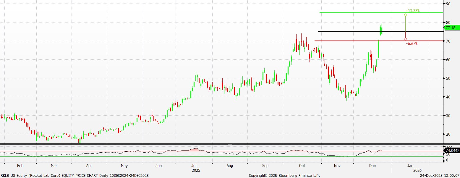This screenshot has height=178, width=460.
Task: Click the green RSI oversold threshold line
Action: pos(222,157)
